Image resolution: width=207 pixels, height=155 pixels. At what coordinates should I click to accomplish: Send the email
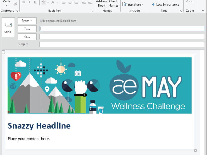coord(8,27)
